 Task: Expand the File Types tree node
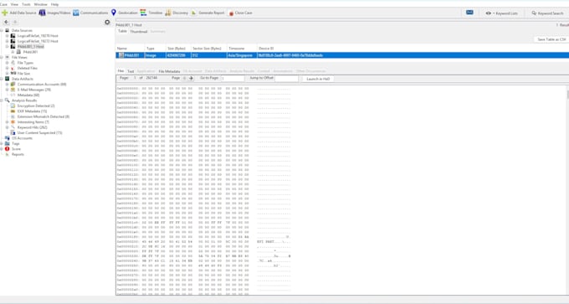(7, 63)
